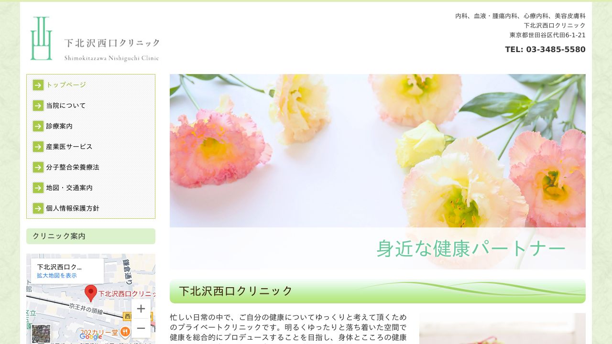Select 産業医サービス from the sidebar
612x344 pixels.
click(68, 147)
